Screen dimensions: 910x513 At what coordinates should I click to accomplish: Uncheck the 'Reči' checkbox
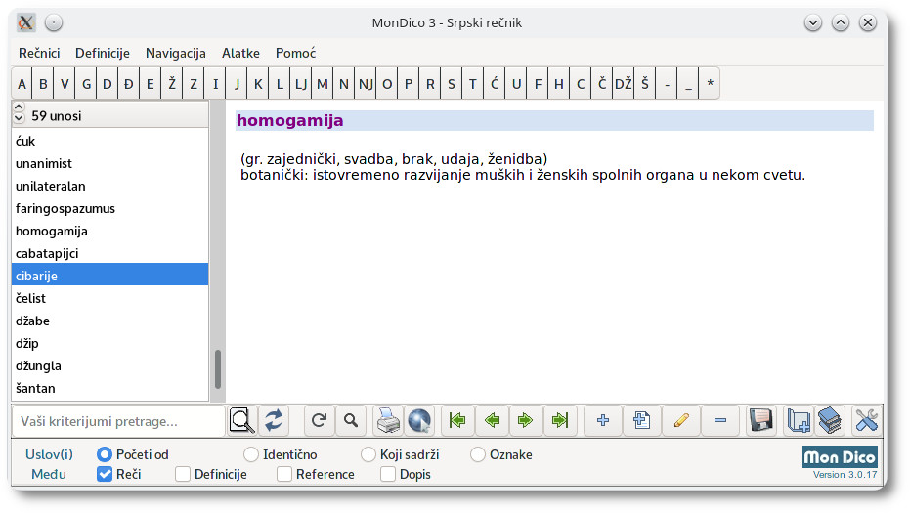105,474
